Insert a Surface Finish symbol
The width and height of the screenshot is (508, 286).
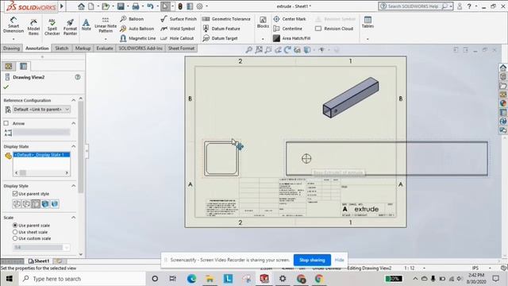tap(179, 19)
